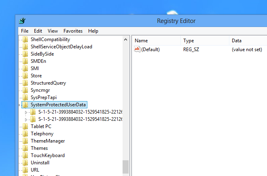This screenshot has width=267, height=176.
Task: Click the ShellCompatibility folder icon
Action: [x=25, y=39]
